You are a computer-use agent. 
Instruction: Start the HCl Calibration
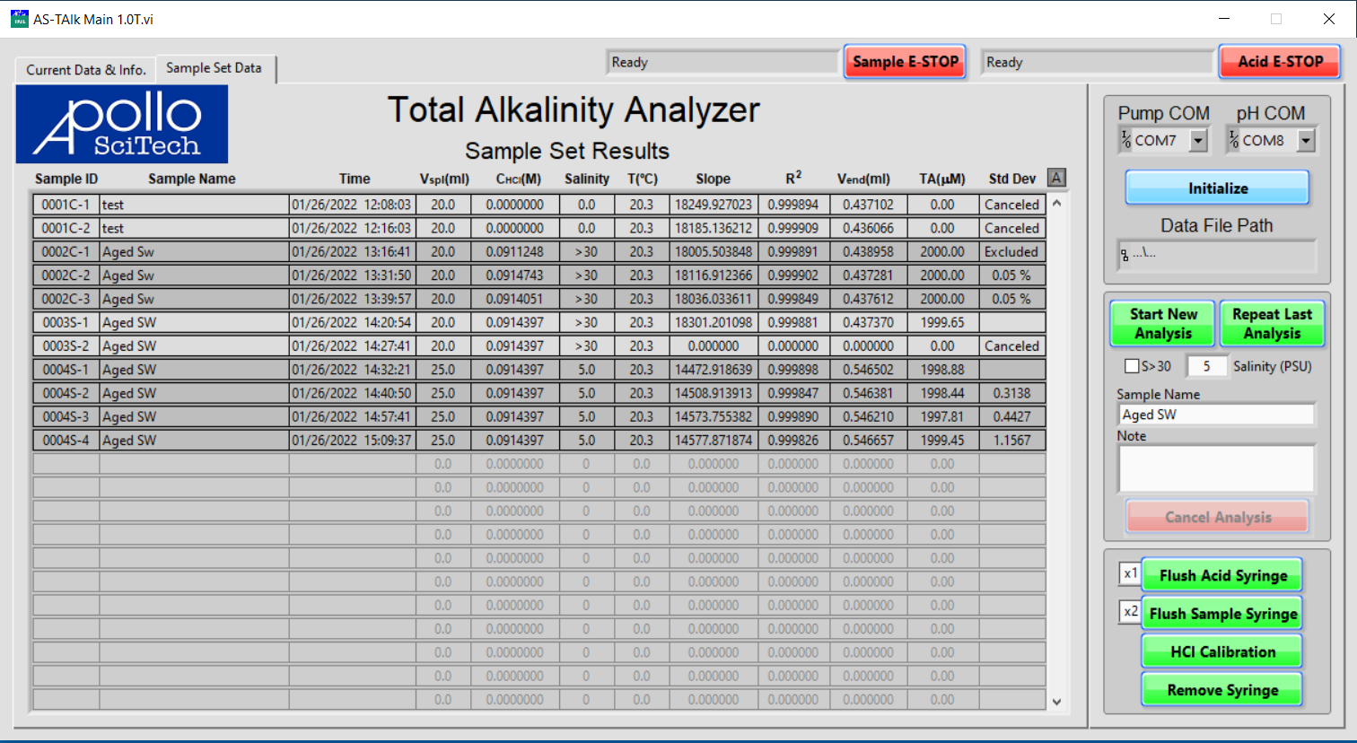coord(1221,651)
